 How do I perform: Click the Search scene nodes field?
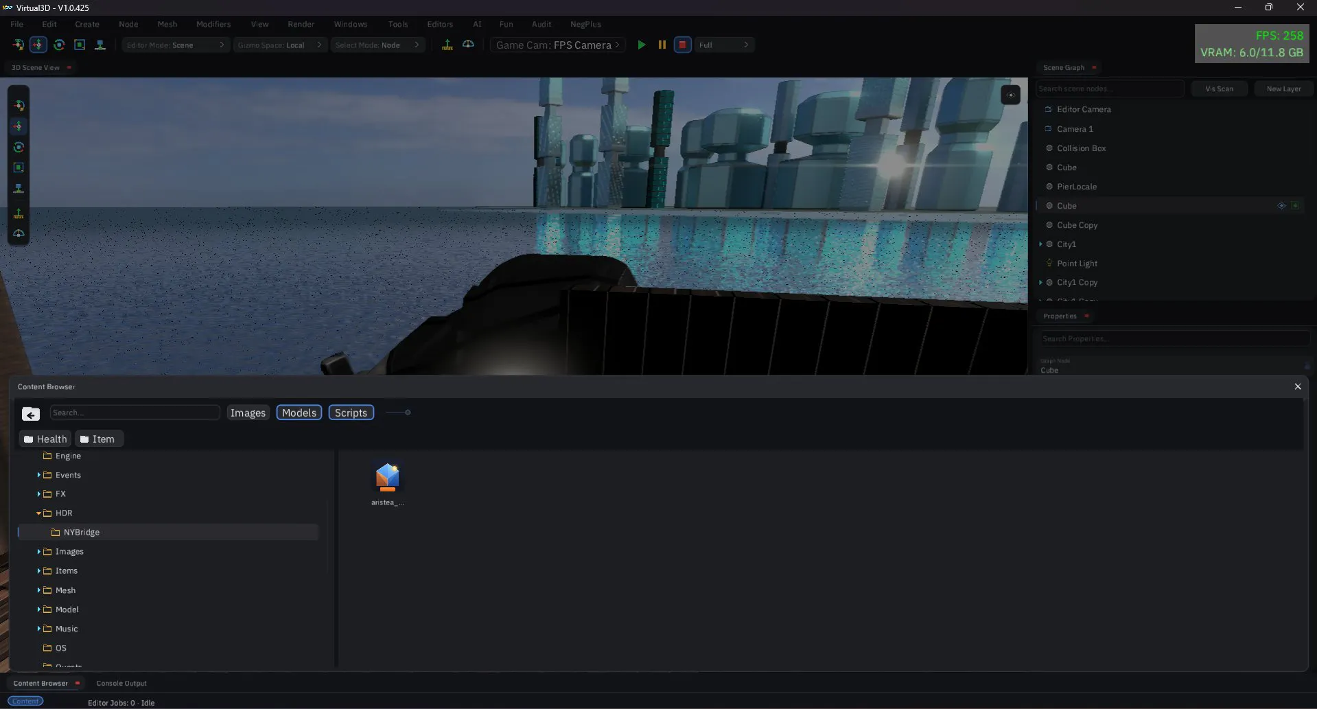tap(1109, 89)
